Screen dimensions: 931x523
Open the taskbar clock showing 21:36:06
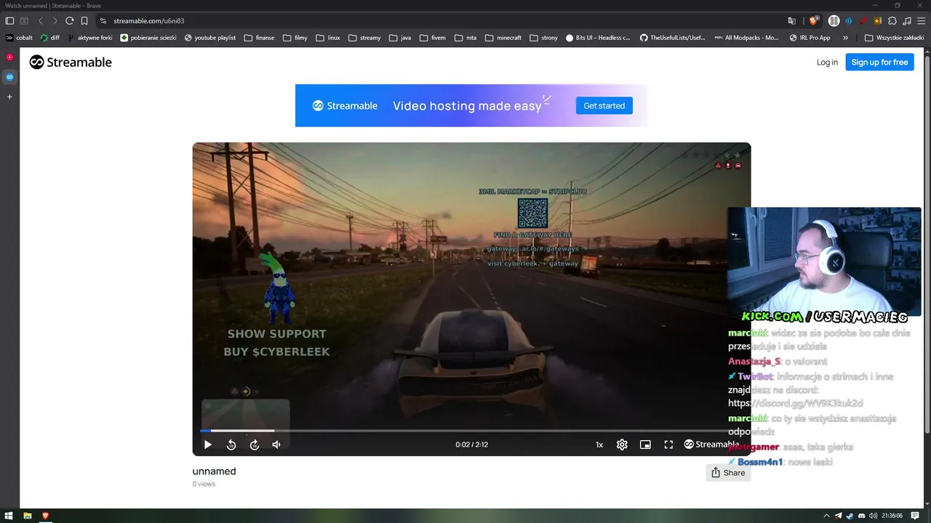tap(892, 516)
